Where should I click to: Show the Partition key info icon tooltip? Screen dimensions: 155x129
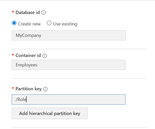(x=45, y=89)
